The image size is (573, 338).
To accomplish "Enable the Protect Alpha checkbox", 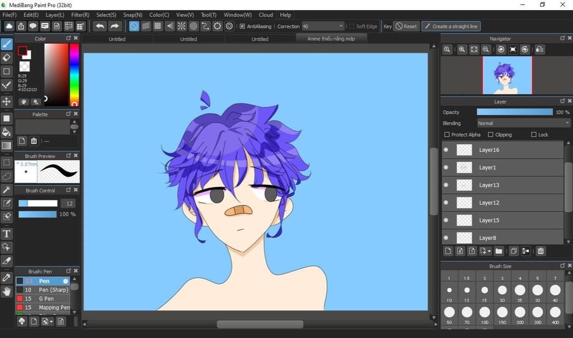I will (x=447, y=135).
